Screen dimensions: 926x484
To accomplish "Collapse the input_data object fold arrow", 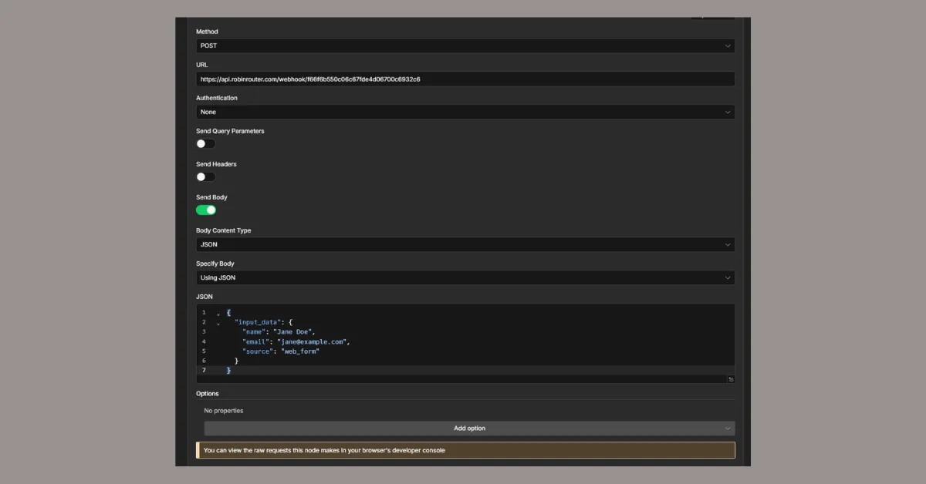I will (x=217, y=322).
